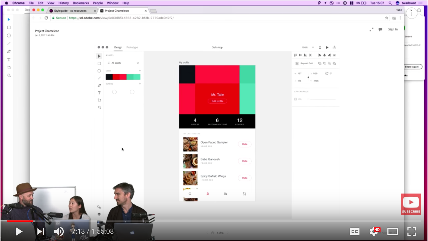Click the blue select arrow in the outer XD window
This screenshot has height=241, width=428.
click(x=9, y=20)
